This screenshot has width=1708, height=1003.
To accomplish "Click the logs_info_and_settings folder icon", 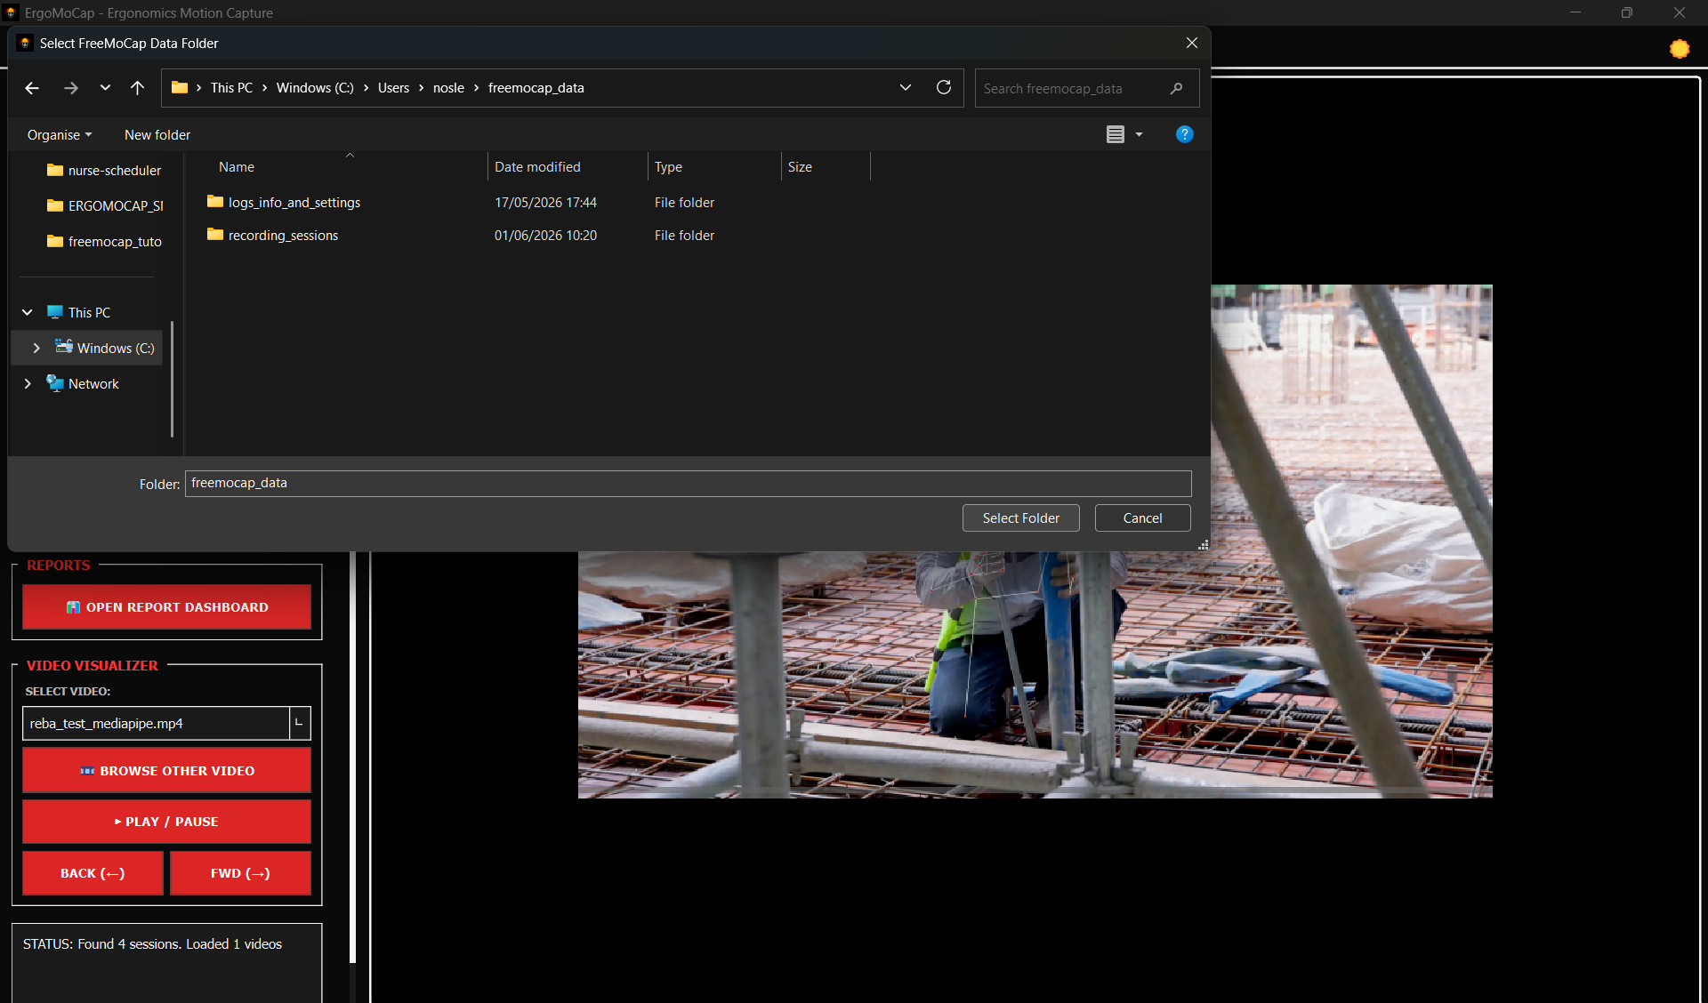I will pos(215,202).
